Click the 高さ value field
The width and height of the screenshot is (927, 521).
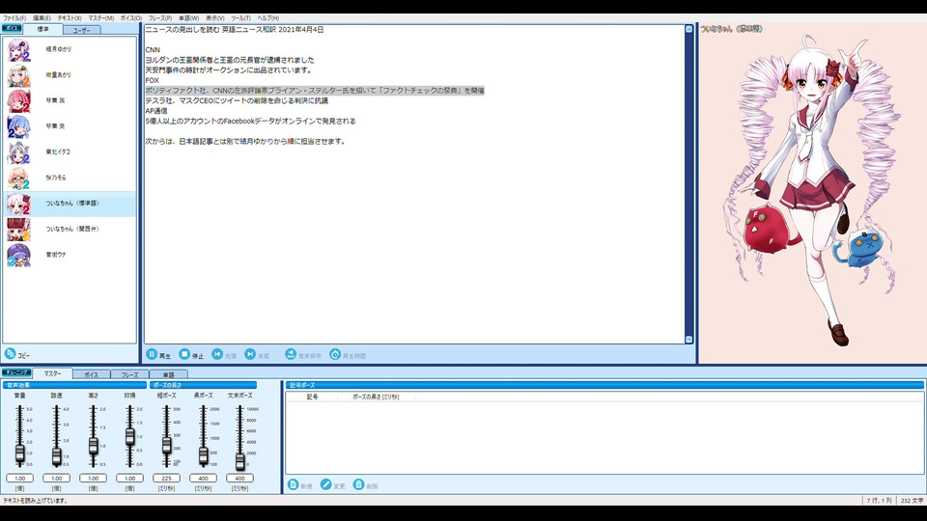click(93, 478)
